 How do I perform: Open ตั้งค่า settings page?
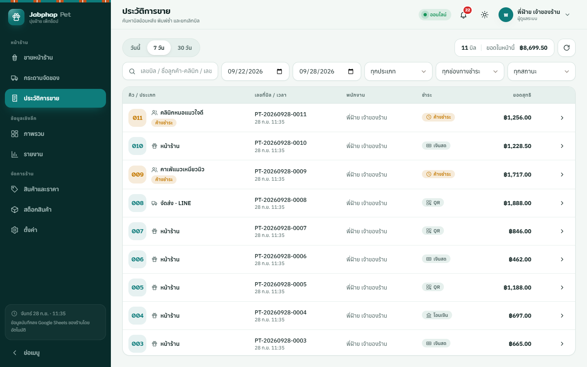point(55,230)
